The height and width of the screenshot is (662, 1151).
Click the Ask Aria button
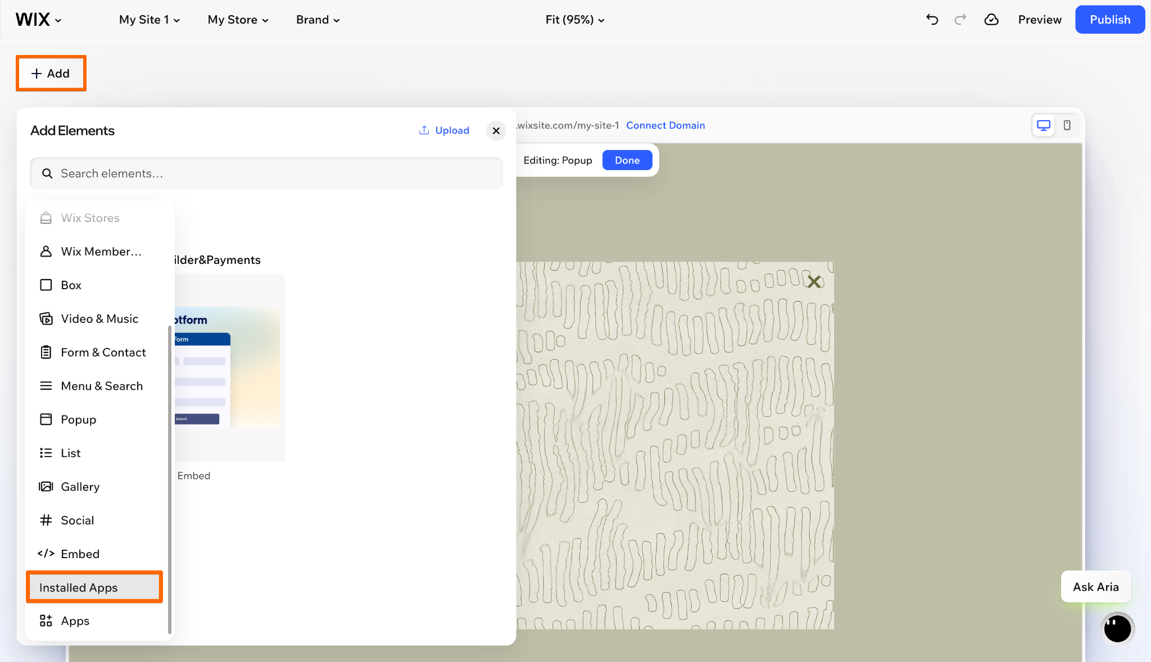point(1096,587)
